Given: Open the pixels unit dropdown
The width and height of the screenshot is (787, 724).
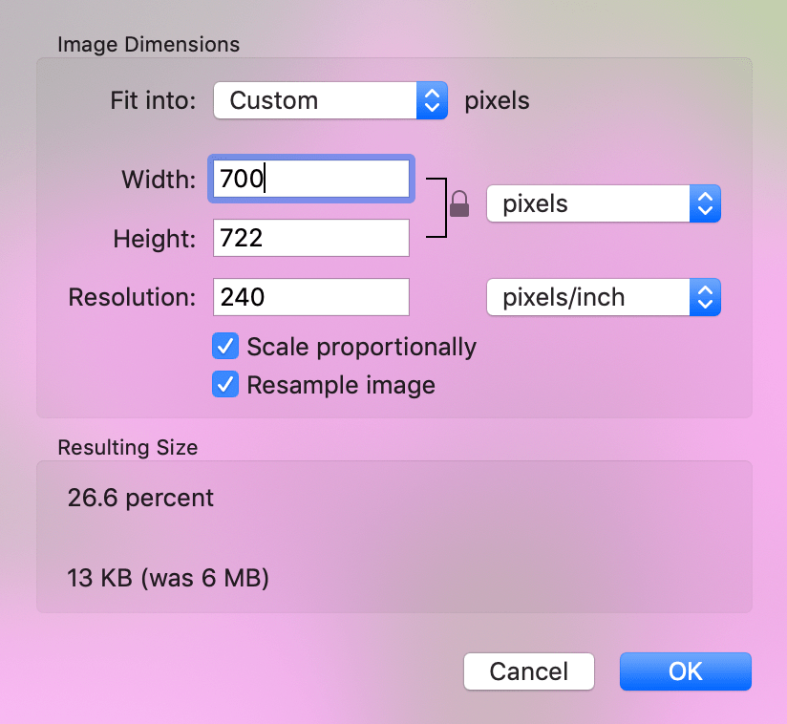Looking at the screenshot, I should (604, 203).
